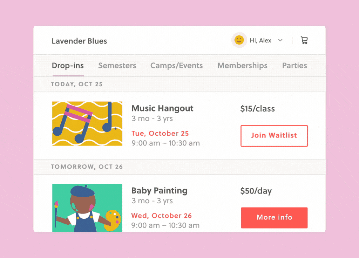Expand the account dropdown chevron
Image resolution: width=359 pixels, height=258 pixels.
click(x=280, y=40)
